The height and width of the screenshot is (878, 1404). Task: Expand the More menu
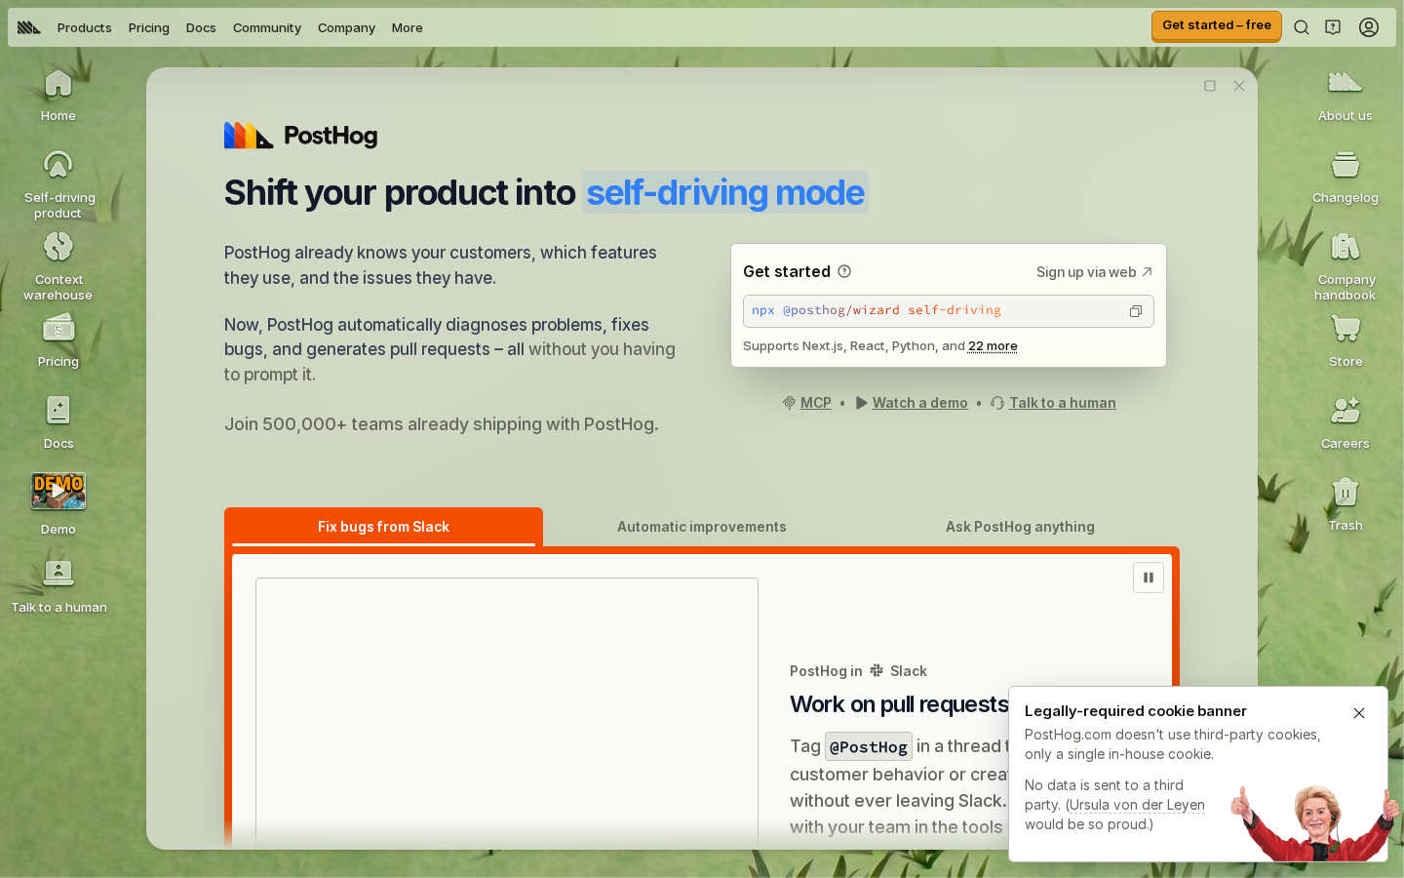tap(408, 27)
